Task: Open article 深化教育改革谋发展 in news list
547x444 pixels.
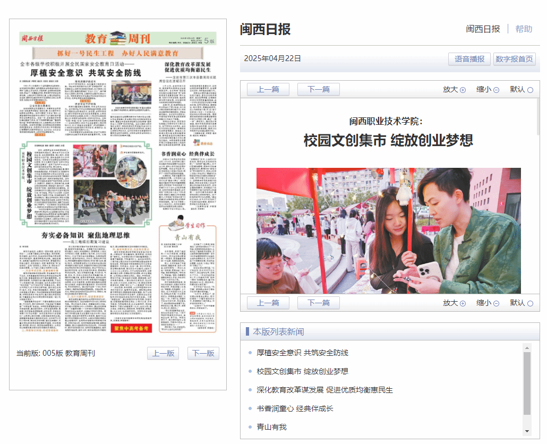Action: [324, 390]
